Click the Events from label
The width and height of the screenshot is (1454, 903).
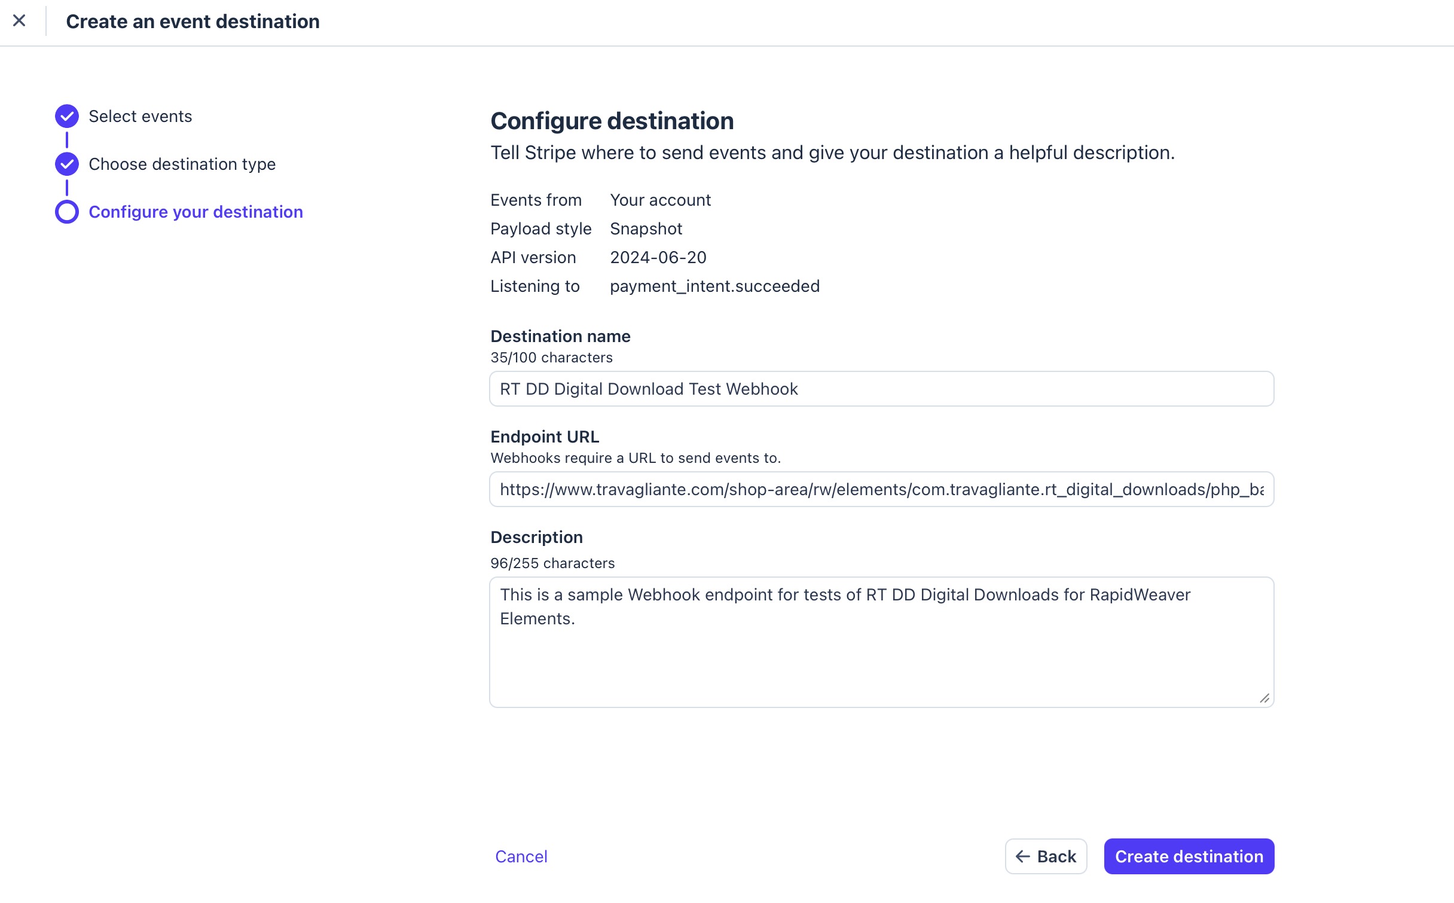pos(536,200)
